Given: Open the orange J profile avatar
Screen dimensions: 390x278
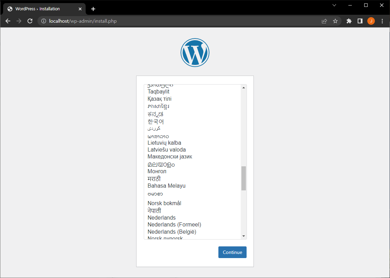Looking at the screenshot, I should (371, 21).
